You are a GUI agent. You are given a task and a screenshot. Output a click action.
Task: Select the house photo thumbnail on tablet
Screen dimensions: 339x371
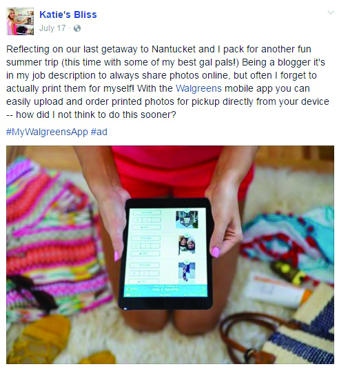(x=187, y=219)
